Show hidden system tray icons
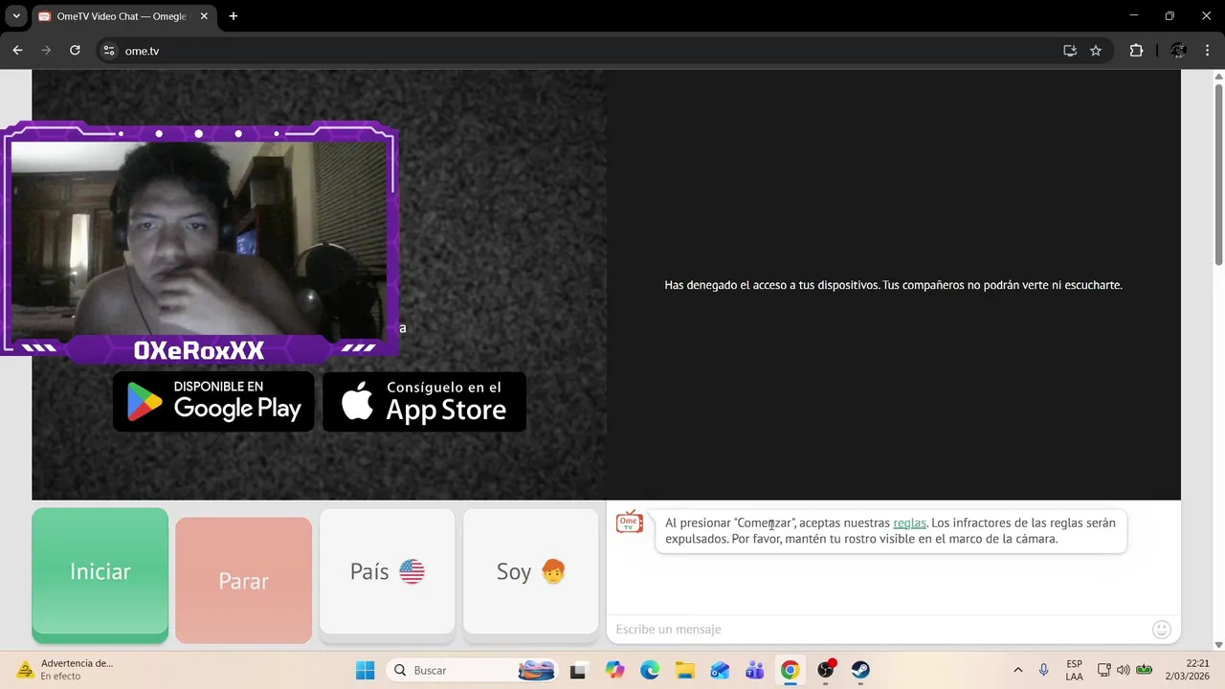The height and width of the screenshot is (689, 1225). 1017,670
